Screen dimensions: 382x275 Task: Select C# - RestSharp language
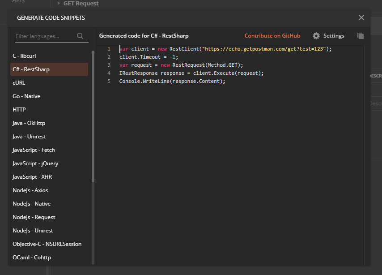coord(49,69)
